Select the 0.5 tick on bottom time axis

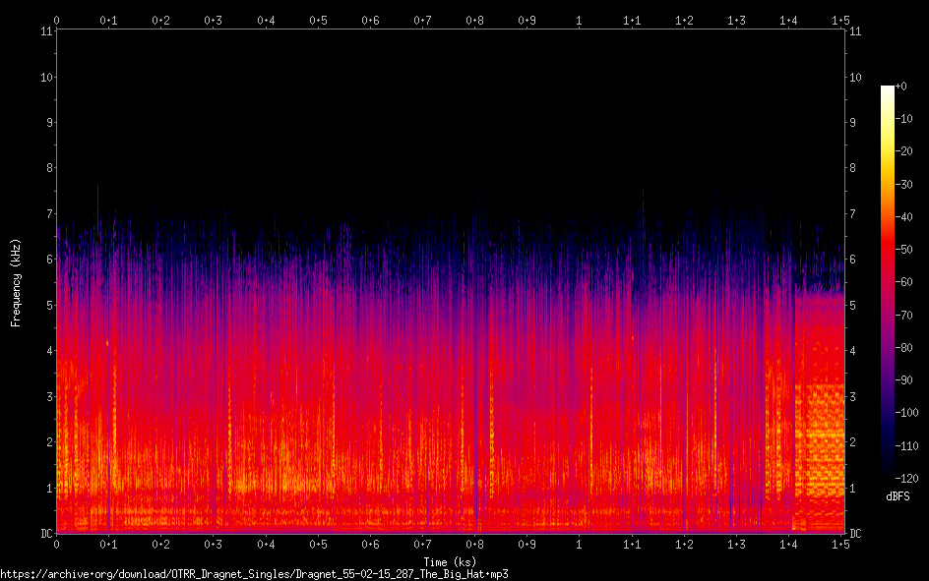pos(318,544)
